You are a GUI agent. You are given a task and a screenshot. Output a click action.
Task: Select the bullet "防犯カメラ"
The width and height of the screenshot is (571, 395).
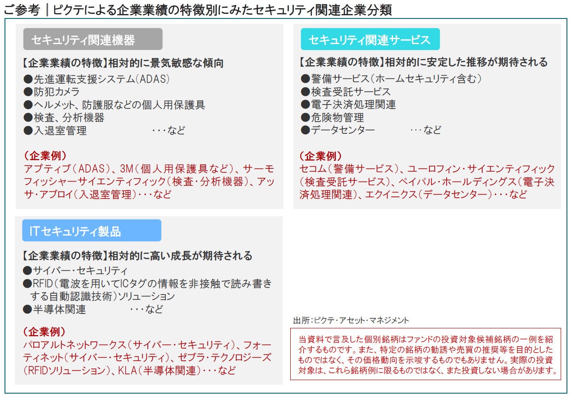point(52,92)
